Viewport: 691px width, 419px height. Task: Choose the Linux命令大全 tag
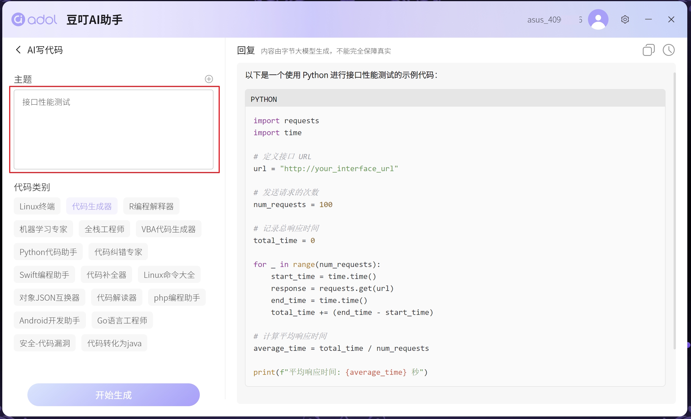pyautogui.click(x=169, y=275)
